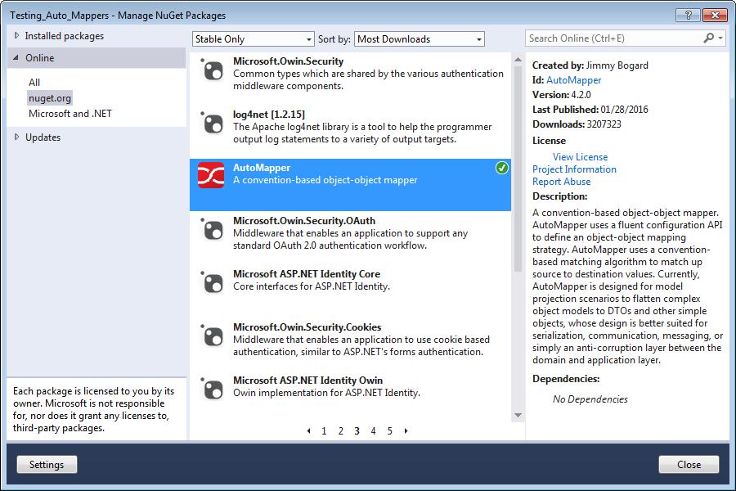Click the Close button at bottom
Screen dimensions: 736x491
pos(689,465)
